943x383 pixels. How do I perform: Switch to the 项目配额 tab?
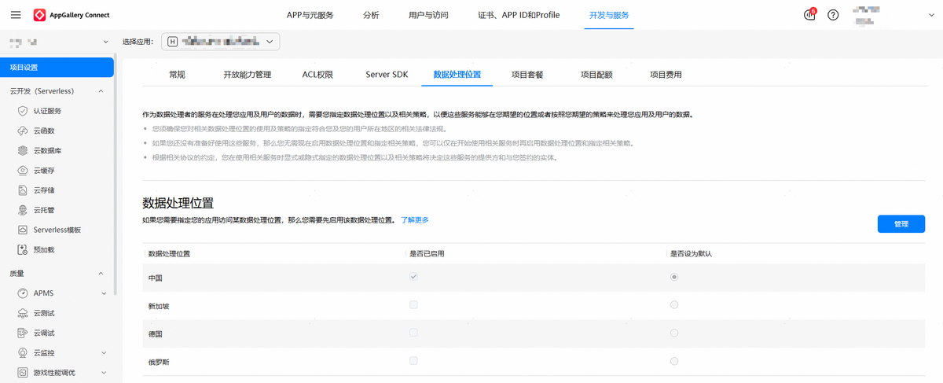click(596, 75)
